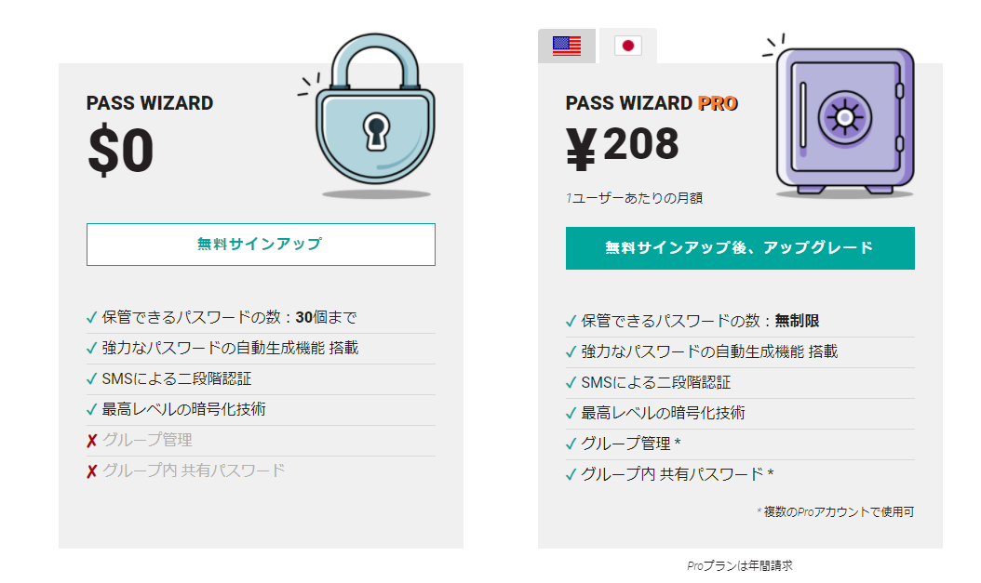Click checkmark next to 30個まで password limit

pyautogui.click(x=92, y=317)
